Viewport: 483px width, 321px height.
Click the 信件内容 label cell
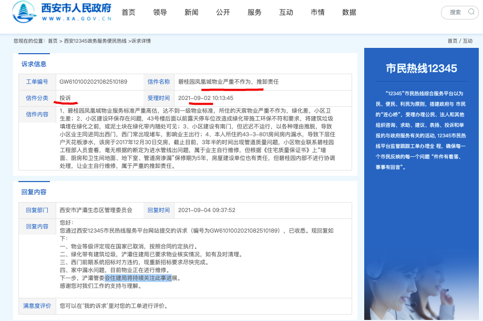click(37, 115)
